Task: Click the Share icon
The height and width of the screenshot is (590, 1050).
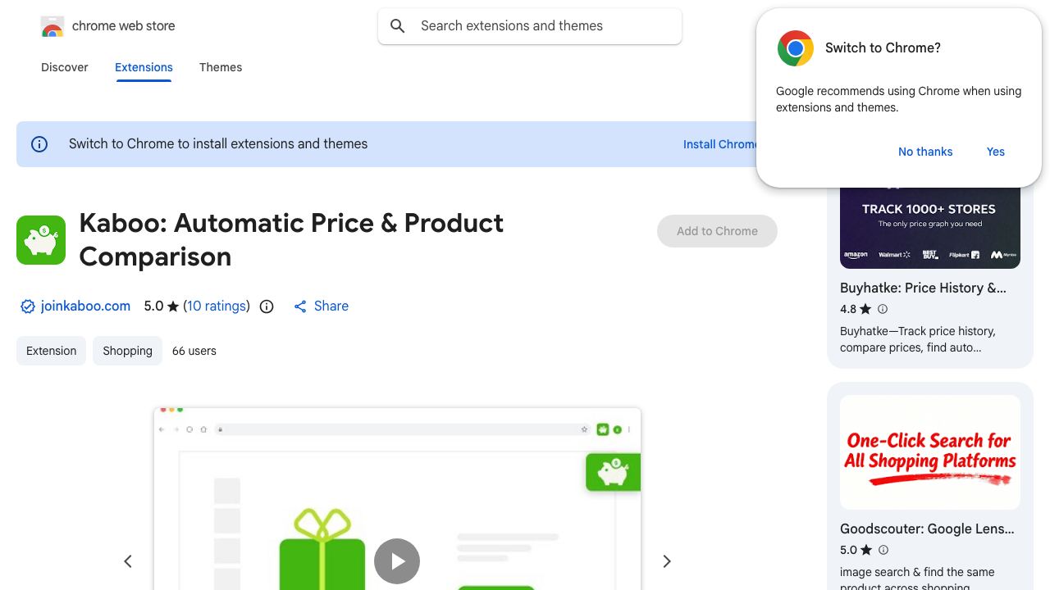Action: pos(300,306)
